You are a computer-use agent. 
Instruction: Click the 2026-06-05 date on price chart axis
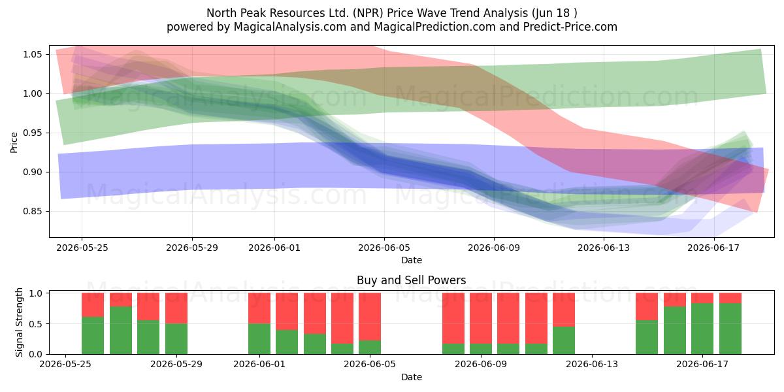[384, 248]
